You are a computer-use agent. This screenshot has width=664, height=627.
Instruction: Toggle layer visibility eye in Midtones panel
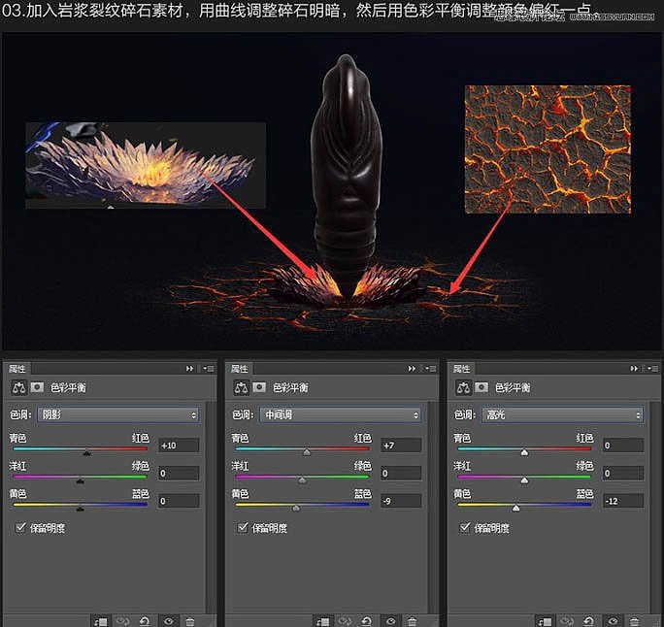coord(390,621)
